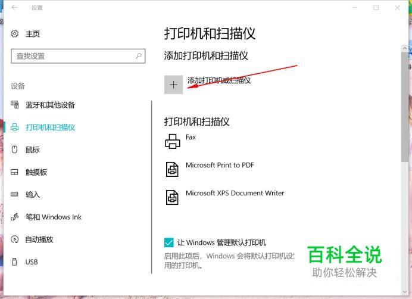Open 鼠标 settings page
Viewport: 412px width, 299px height.
click(33, 150)
